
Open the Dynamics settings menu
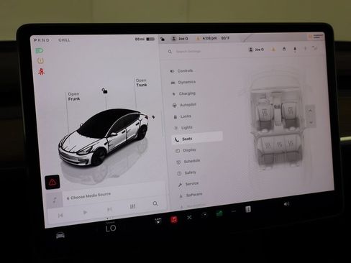(183, 82)
